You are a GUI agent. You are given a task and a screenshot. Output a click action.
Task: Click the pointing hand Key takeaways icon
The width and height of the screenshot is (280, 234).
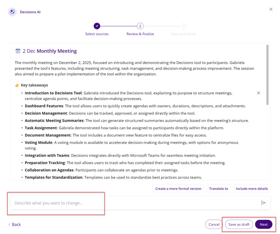(17, 85)
